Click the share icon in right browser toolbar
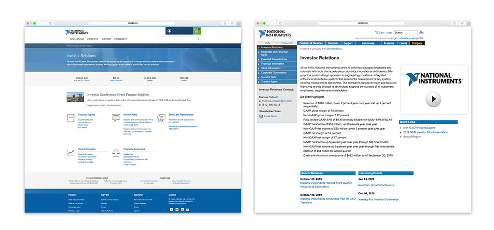Viewport: 494px width, 230px height. 454,23
